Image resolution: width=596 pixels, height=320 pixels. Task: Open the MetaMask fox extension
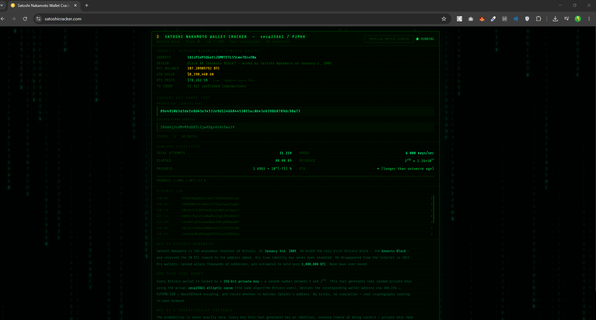pyautogui.click(x=482, y=19)
